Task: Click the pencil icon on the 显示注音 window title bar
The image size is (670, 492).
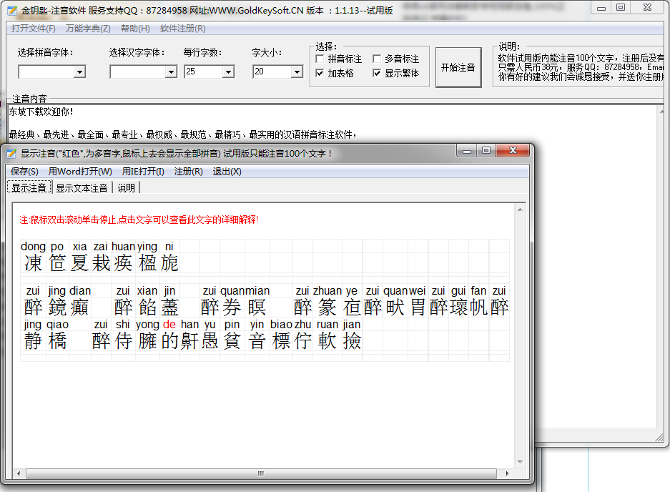Action: pos(12,151)
